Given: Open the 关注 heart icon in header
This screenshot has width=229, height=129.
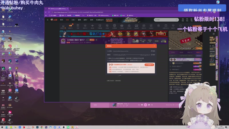Looking at the screenshot, I should click(x=187, y=19).
